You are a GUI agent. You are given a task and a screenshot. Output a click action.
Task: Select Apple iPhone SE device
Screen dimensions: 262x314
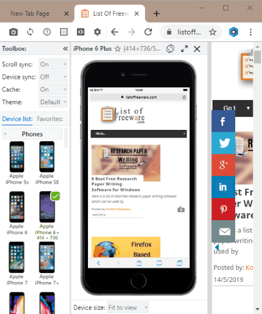pyautogui.click(x=47, y=163)
